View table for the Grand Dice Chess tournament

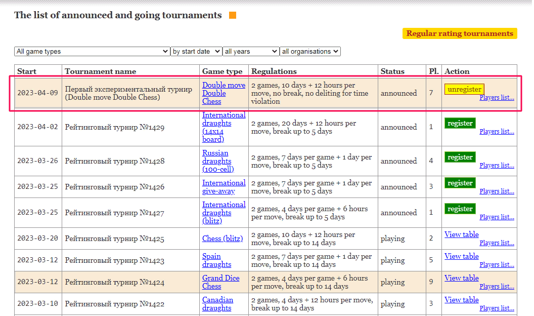point(461,278)
